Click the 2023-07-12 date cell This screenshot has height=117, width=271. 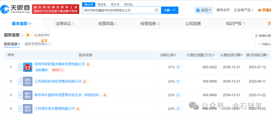point(257,67)
